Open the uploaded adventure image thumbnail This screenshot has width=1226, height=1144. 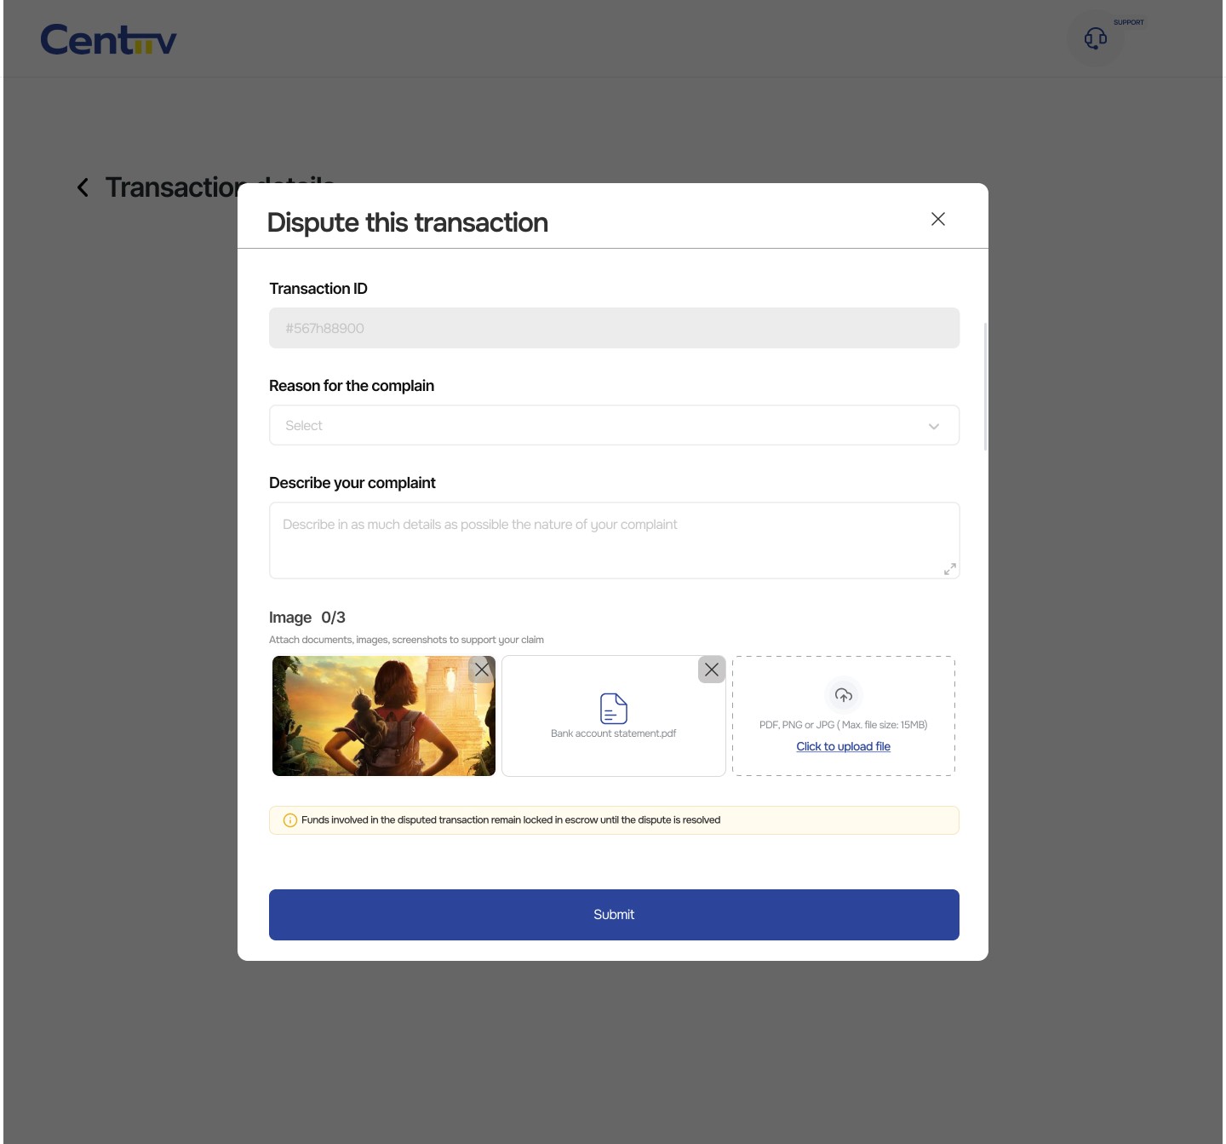pyautogui.click(x=383, y=716)
